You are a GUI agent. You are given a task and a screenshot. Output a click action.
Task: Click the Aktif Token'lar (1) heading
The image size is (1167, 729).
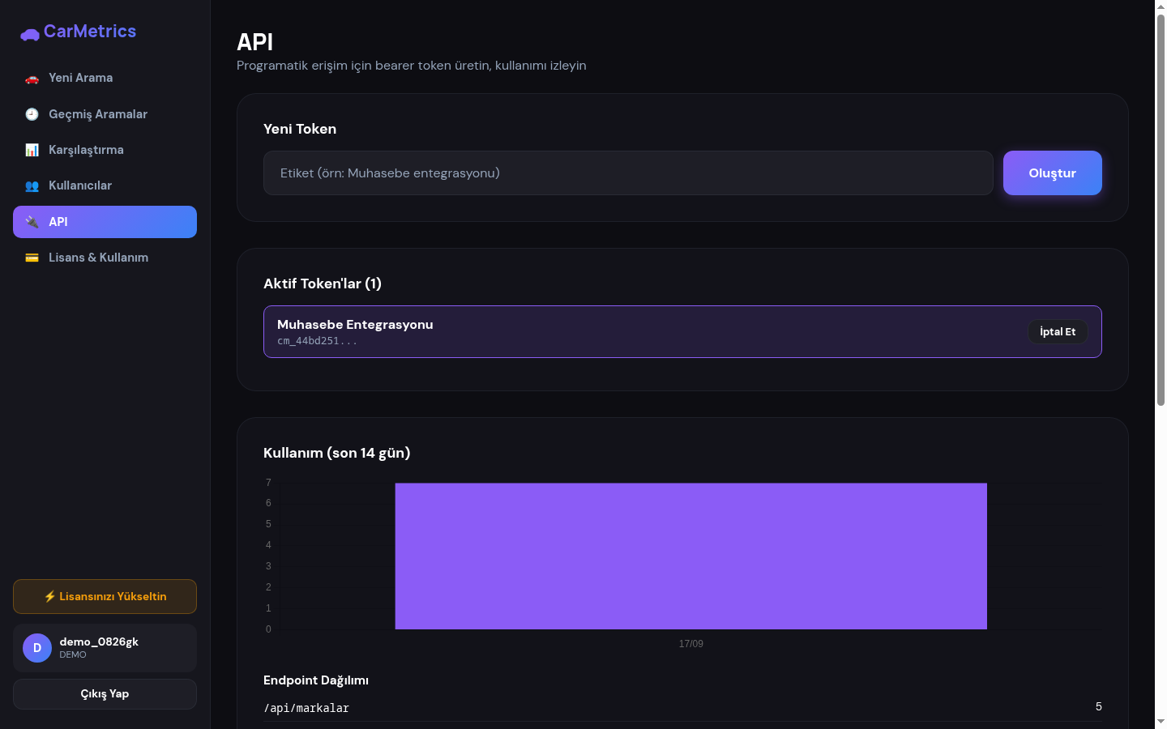(323, 283)
